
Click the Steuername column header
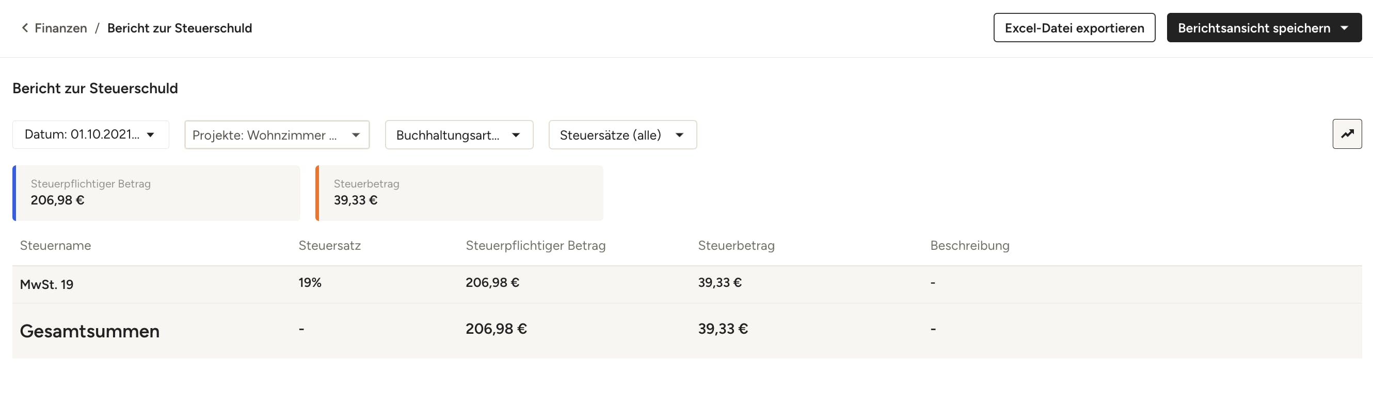pyautogui.click(x=55, y=246)
